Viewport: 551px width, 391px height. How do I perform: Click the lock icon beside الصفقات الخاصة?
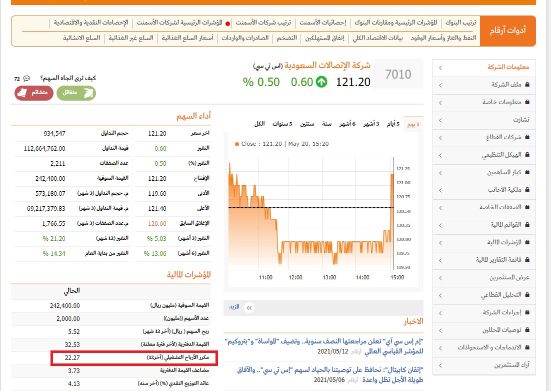tap(527, 207)
